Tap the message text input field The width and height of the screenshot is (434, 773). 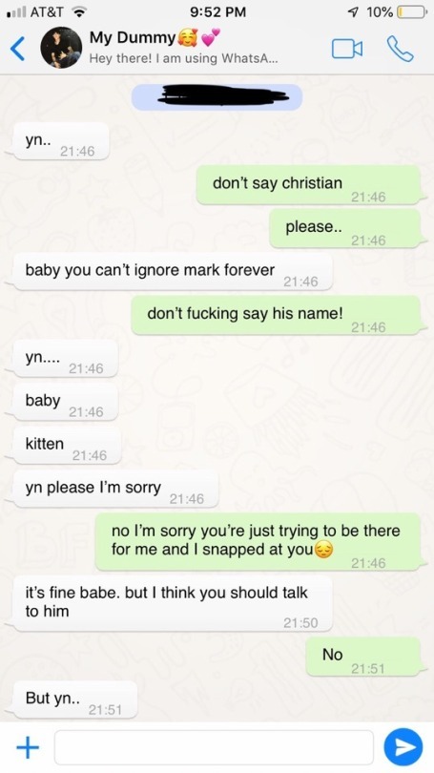coord(214,747)
